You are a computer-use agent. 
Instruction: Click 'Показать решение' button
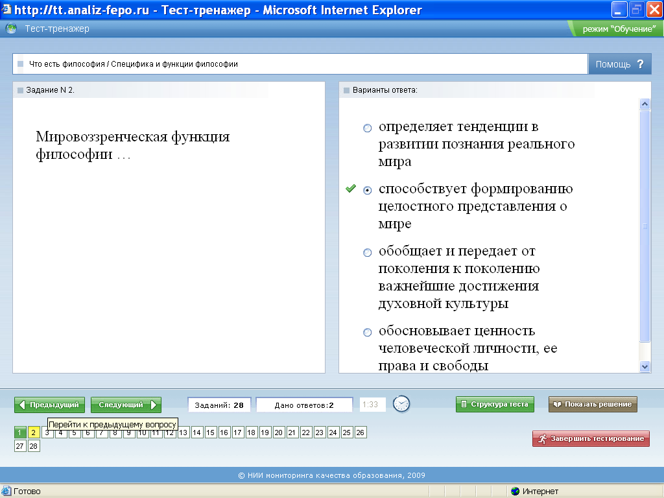[x=593, y=404]
